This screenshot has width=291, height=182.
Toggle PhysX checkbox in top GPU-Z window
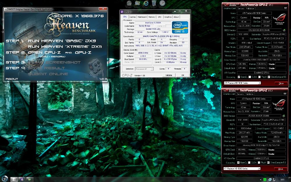point(259,77)
